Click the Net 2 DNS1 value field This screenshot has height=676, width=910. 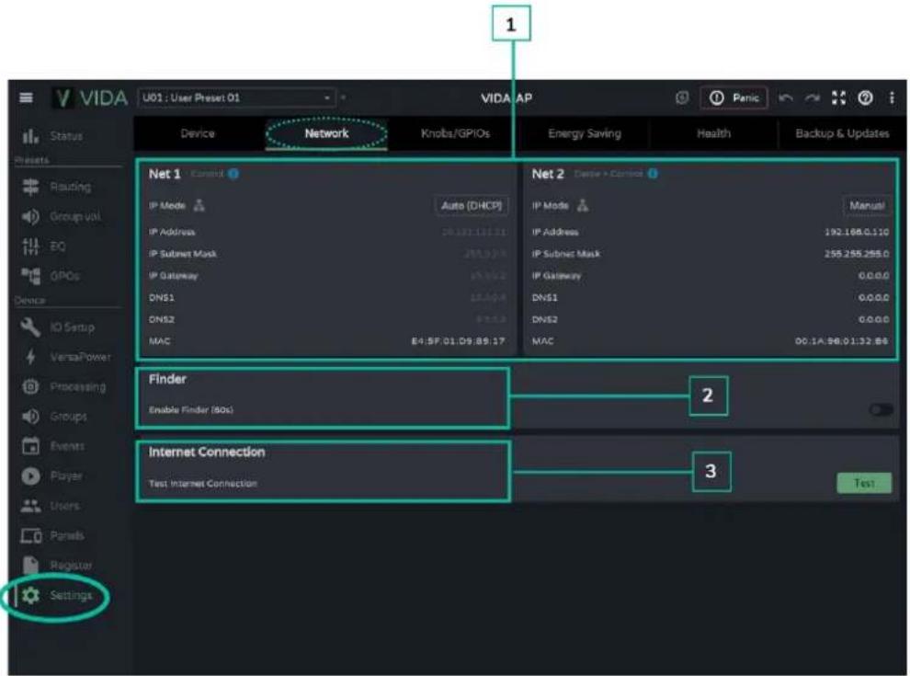[x=873, y=297]
